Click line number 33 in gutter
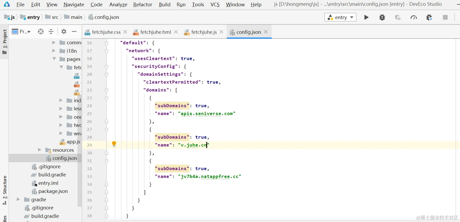460x222 pixels. coord(89,177)
